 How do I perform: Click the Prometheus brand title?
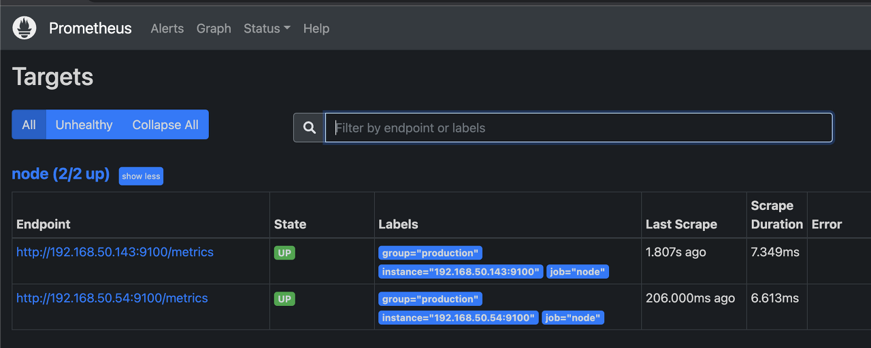click(91, 29)
